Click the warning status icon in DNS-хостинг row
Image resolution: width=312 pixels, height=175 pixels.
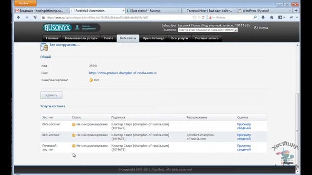pyautogui.click(x=74, y=124)
